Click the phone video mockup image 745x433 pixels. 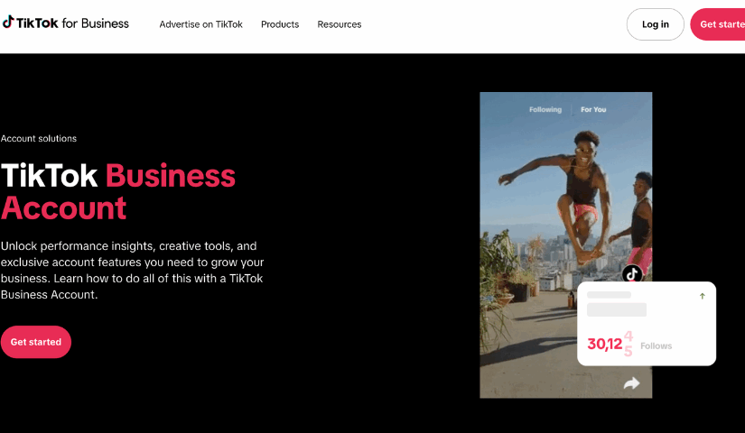[x=566, y=245]
